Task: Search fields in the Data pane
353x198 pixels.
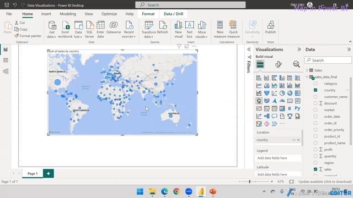Action: (328, 60)
